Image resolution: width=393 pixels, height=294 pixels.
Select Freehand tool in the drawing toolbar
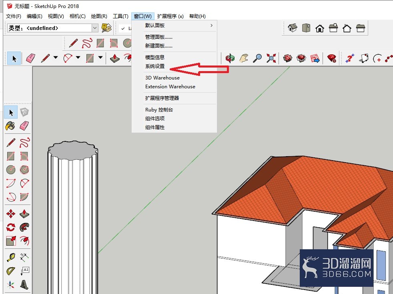point(87,43)
